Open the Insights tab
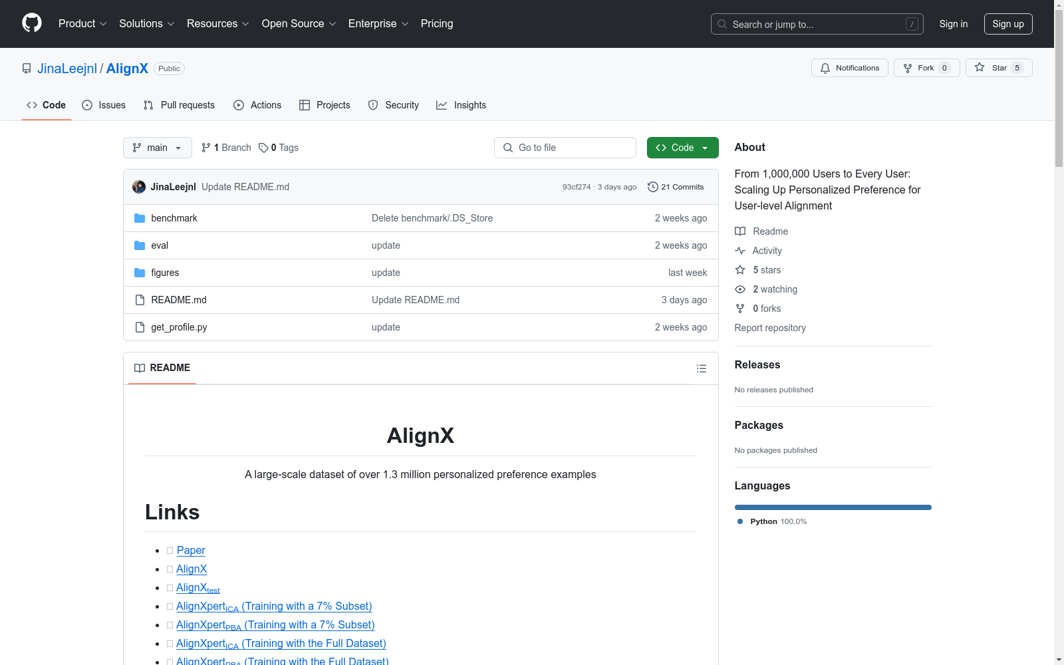 click(x=462, y=105)
